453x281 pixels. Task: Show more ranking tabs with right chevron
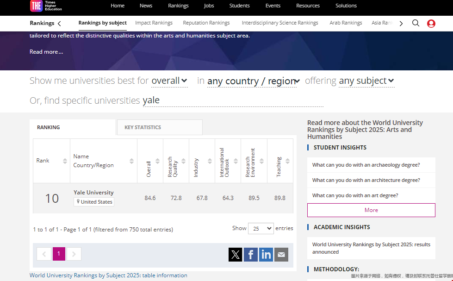(401, 24)
